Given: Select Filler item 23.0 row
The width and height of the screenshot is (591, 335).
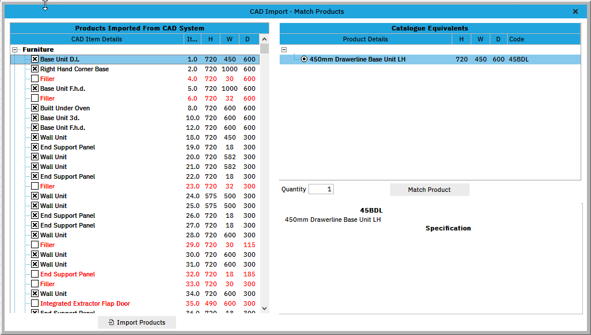Looking at the screenshot, I should [x=135, y=186].
